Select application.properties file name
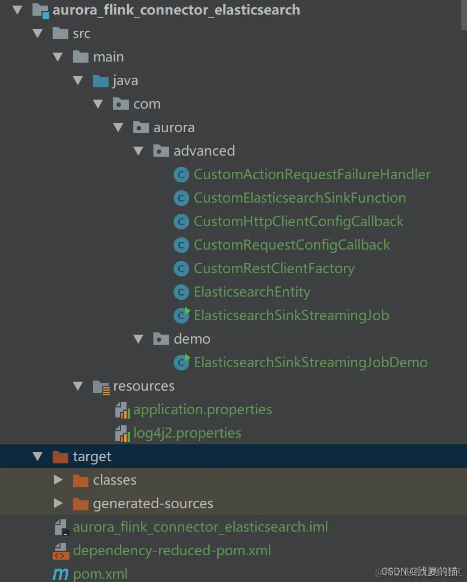The image size is (467, 582). pyautogui.click(x=203, y=410)
